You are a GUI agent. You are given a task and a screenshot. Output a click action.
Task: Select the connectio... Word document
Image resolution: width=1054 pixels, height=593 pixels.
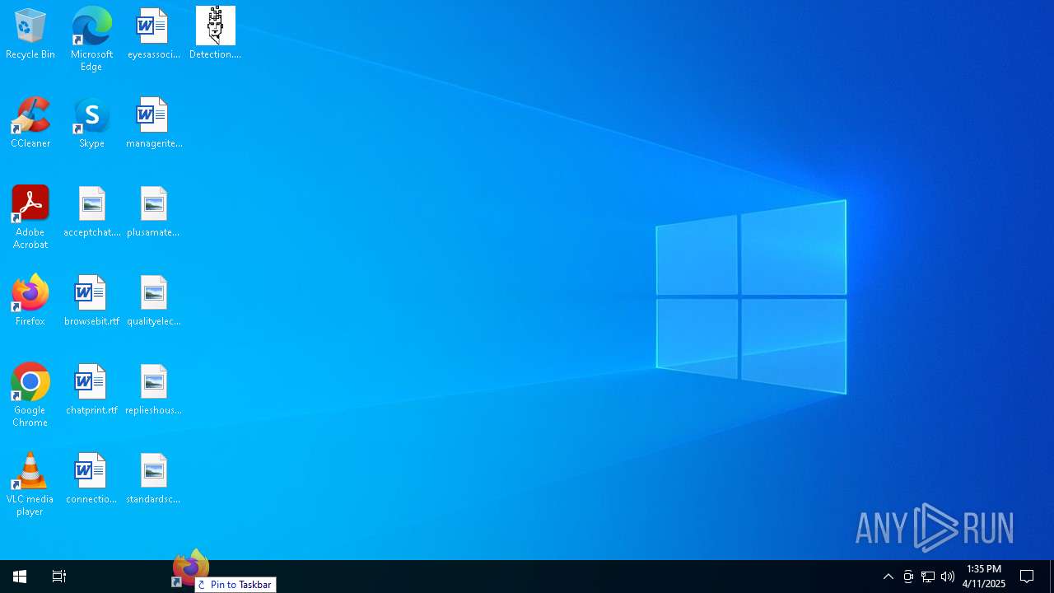coord(91,479)
